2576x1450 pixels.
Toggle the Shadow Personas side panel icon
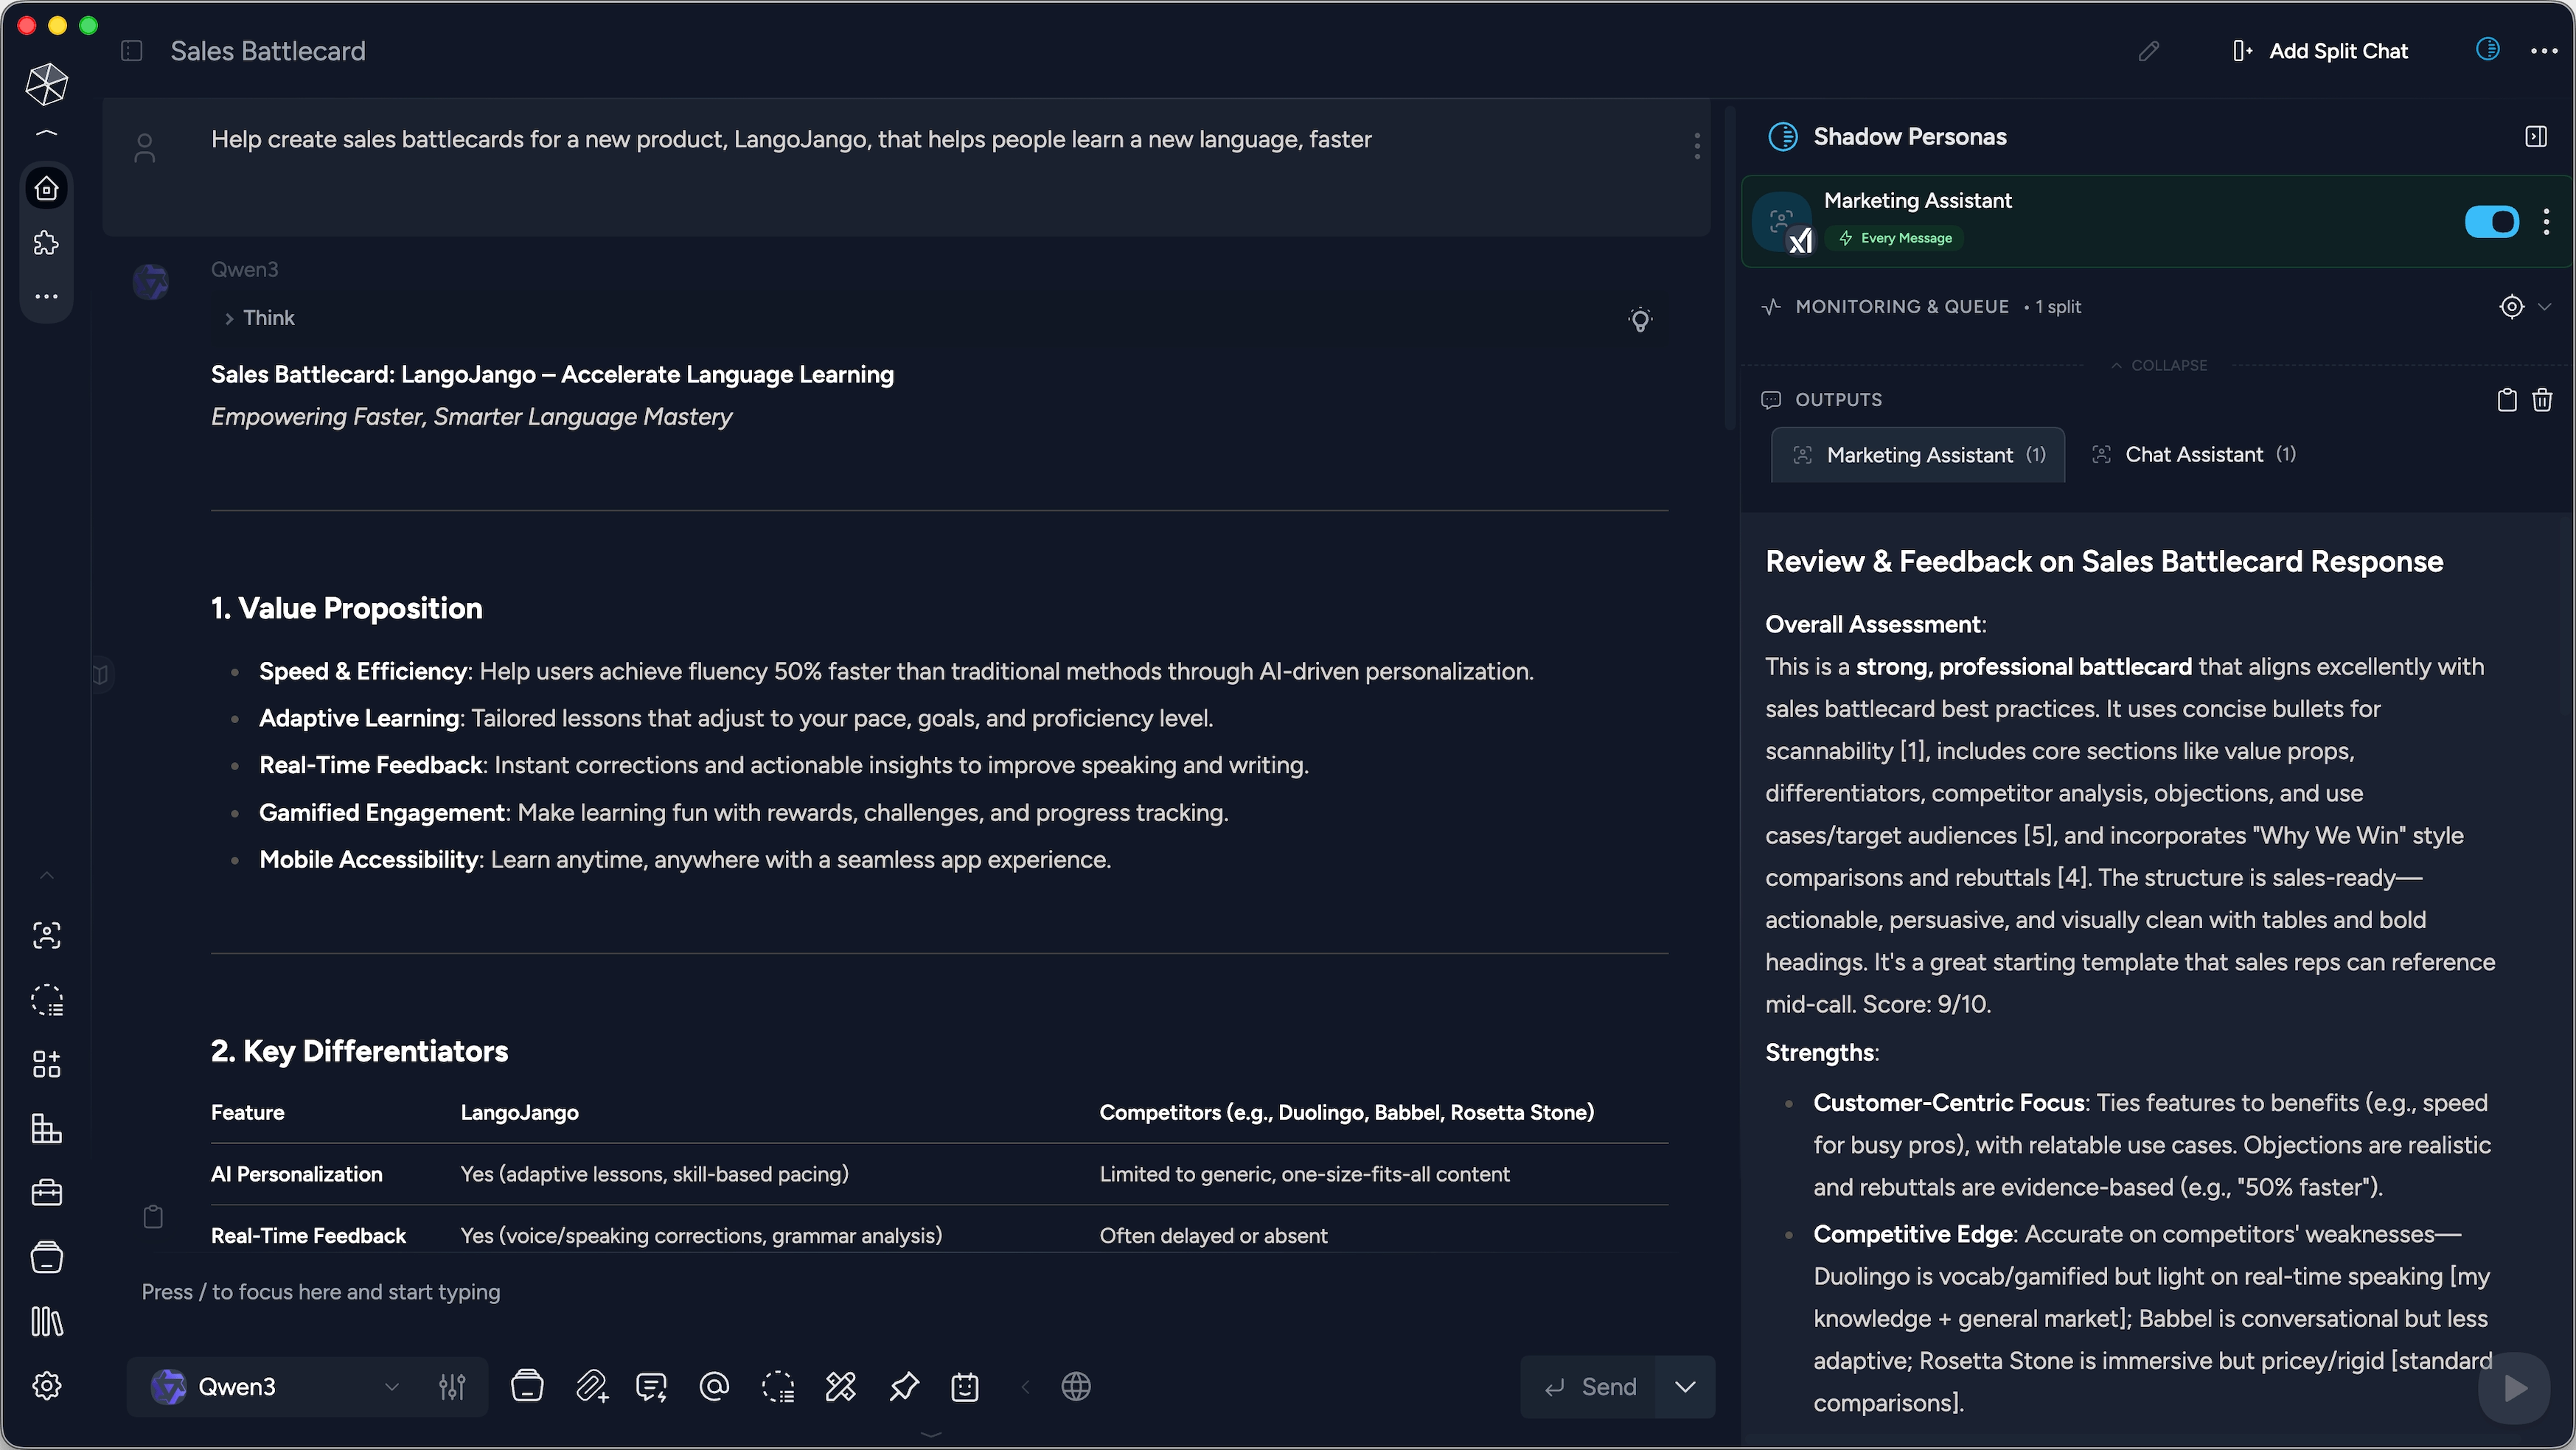pos(2536,137)
